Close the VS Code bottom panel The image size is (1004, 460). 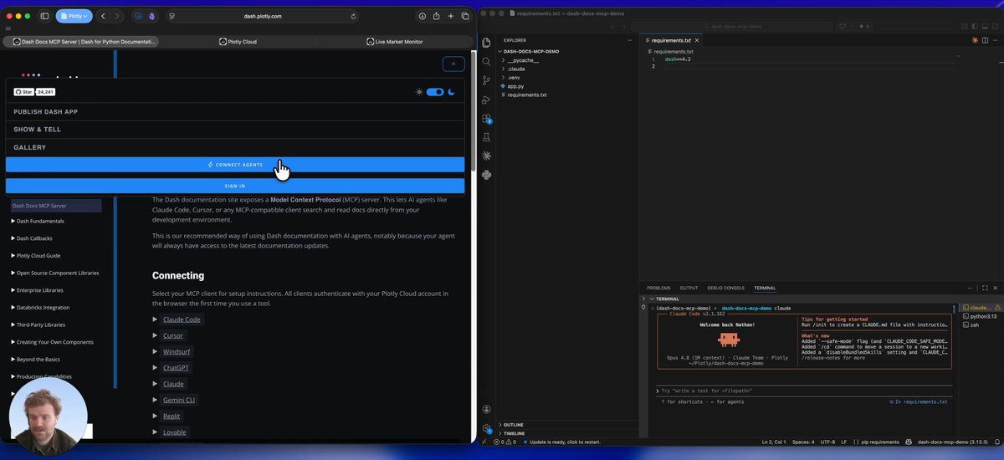(x=996, y=288)
